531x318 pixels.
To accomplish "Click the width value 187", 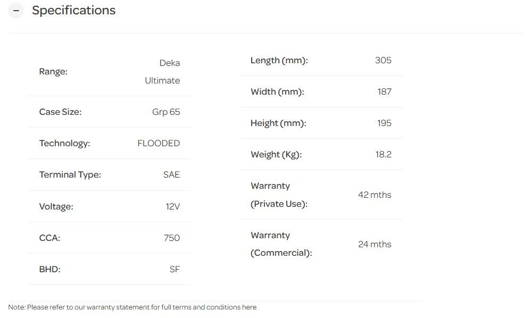I will click(x=384, y=92).
